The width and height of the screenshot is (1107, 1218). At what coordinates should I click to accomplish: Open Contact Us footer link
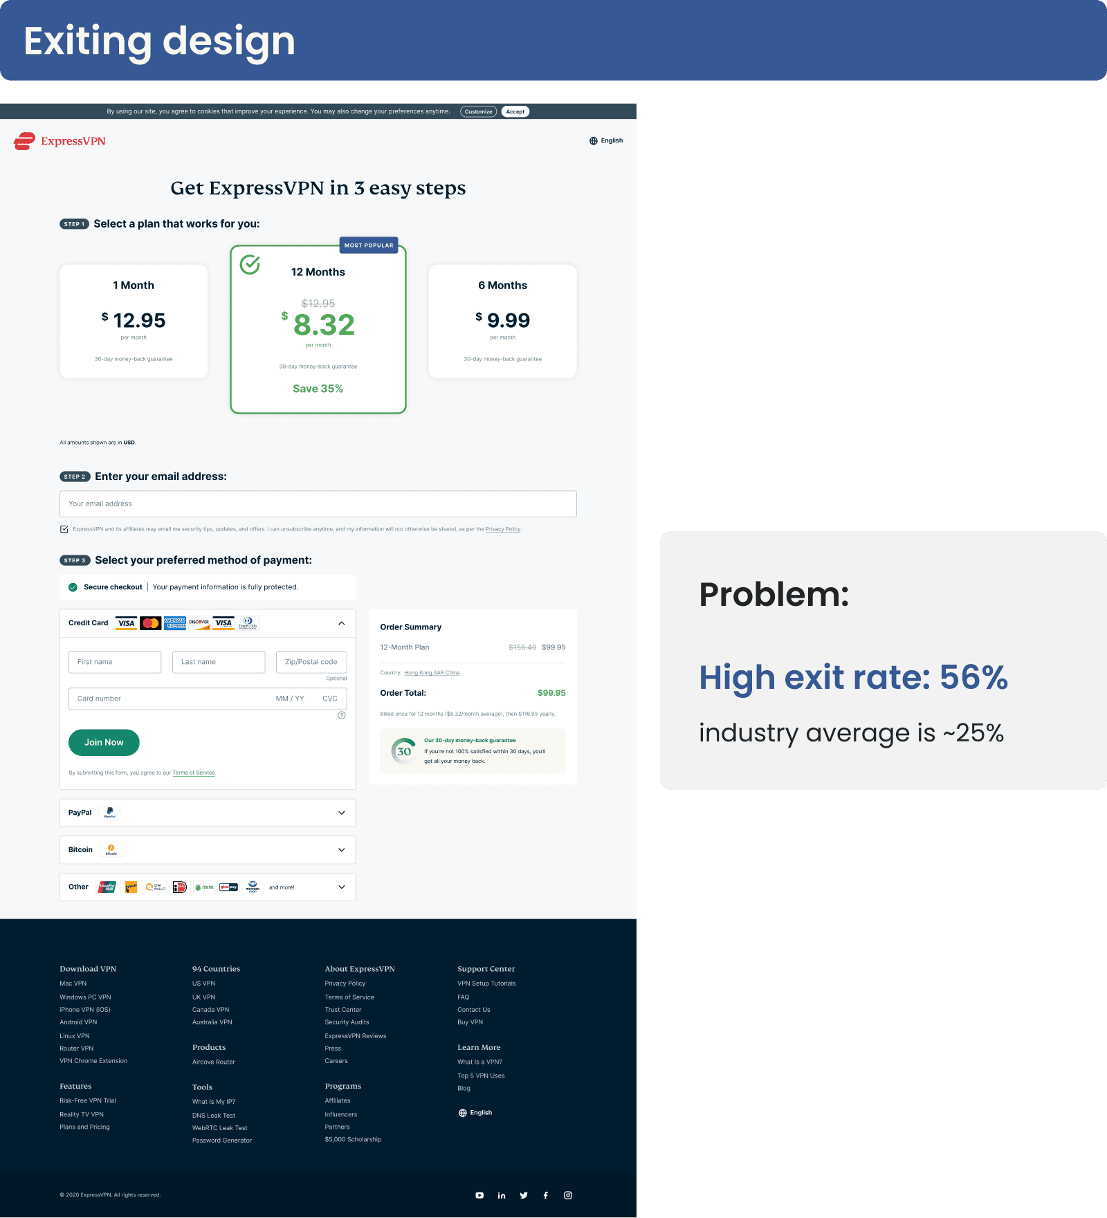(474, 1010)
